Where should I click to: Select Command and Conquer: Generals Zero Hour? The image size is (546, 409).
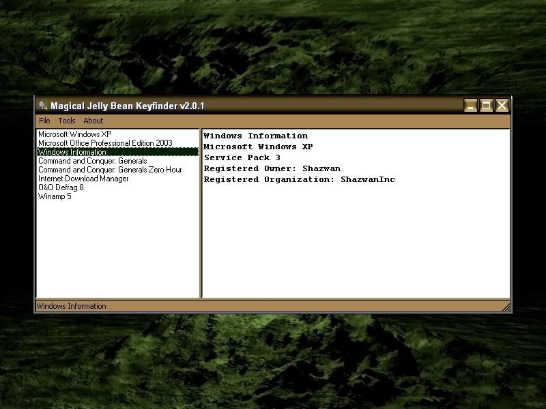pos(117,169)
